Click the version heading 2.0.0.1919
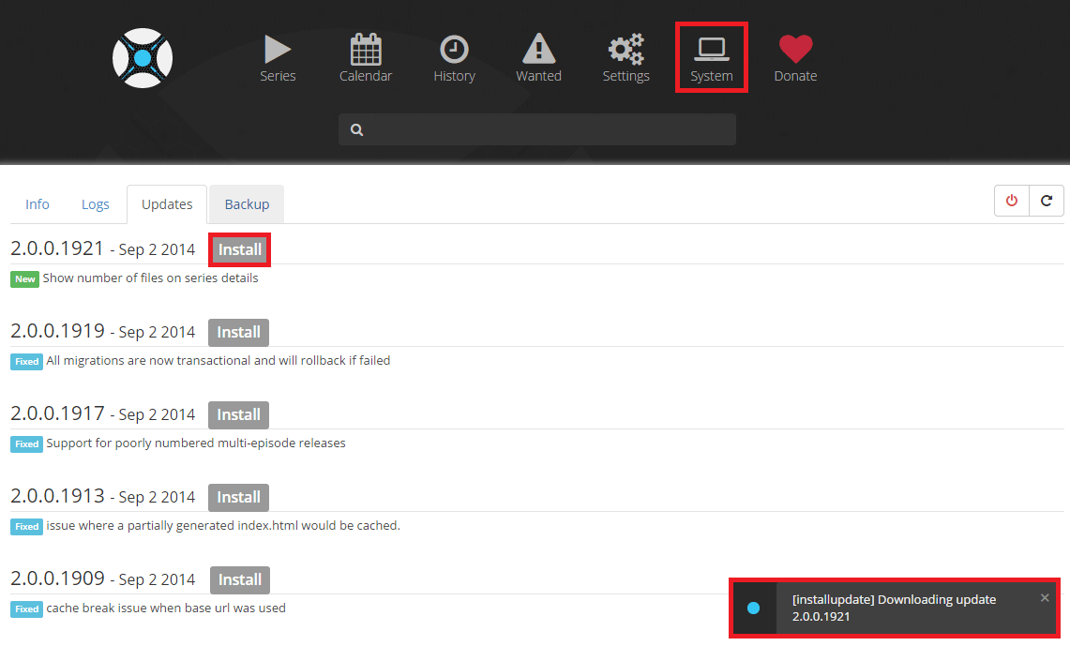 pos(57,331)
